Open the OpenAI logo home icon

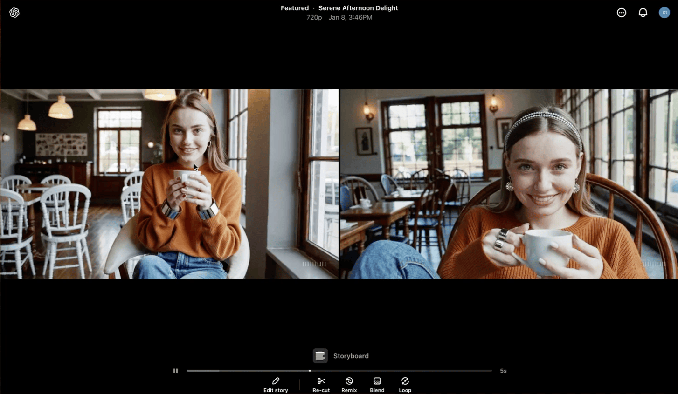point(14,13)
